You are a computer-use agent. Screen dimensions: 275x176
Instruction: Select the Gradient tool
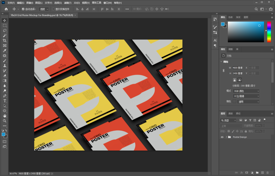tap(5, 81)
